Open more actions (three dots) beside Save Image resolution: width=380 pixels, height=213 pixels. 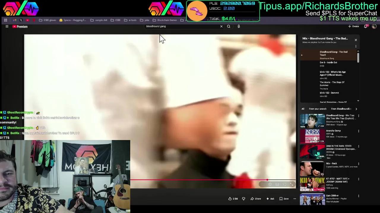(294, 199)
